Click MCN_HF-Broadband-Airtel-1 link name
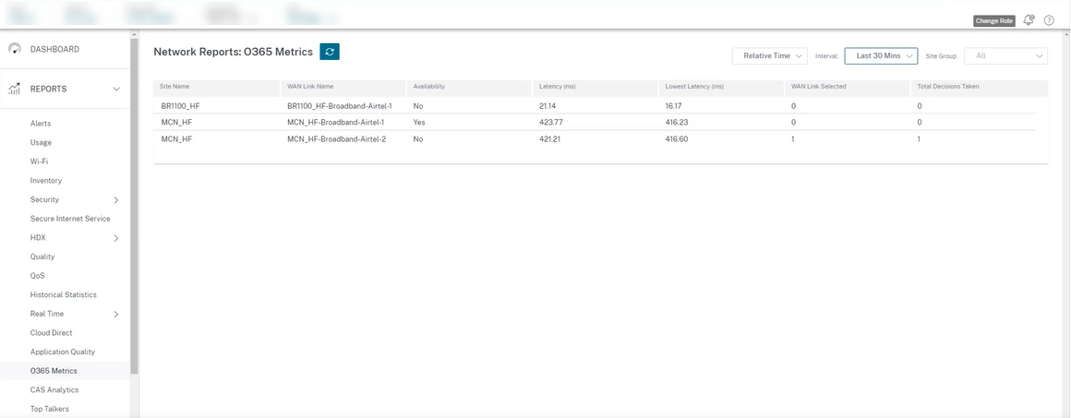The image size is (1071, 418). pyautogui.click(x=335, y=122)
